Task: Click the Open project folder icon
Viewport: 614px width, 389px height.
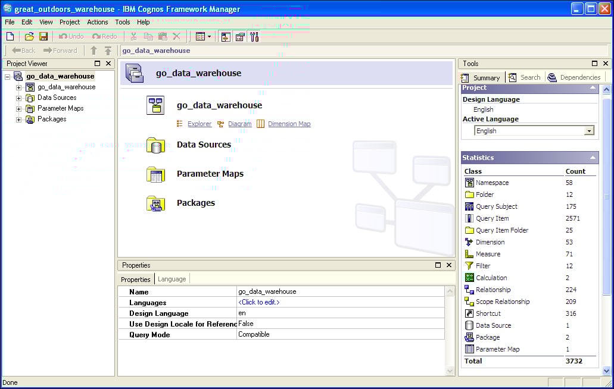Action: [x=29, y=36]
